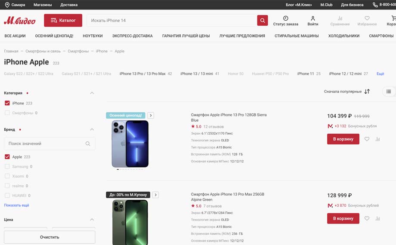Switch to list view layout icon
The width and height of the screenshot is (396, 245).
click(x=389, y=92)
